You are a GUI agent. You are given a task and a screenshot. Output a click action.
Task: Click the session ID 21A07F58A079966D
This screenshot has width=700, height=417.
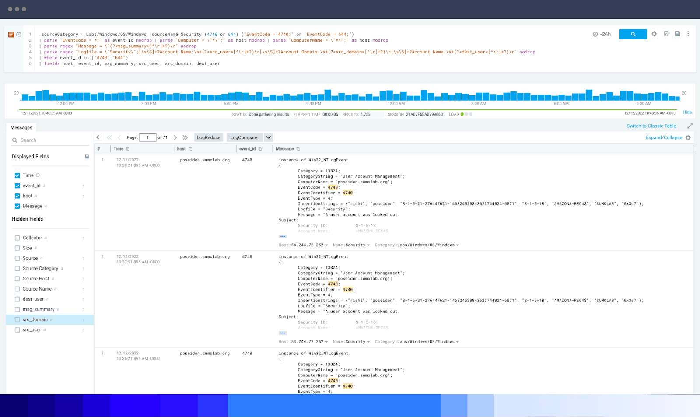click(x=424, y=114)
